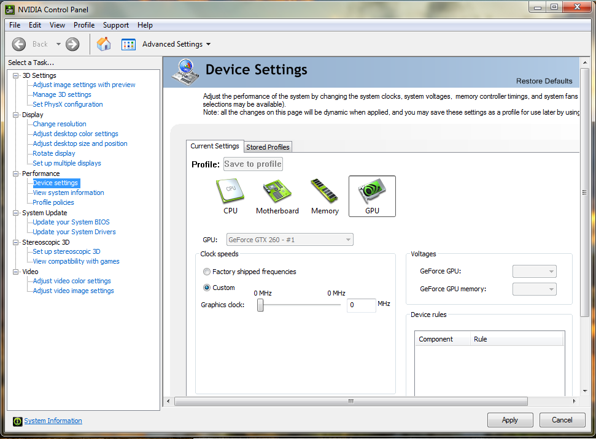This screenshot has height=439, width=596.
Task: Click the Graphics clock MHz input field
Action: point(361,305)
